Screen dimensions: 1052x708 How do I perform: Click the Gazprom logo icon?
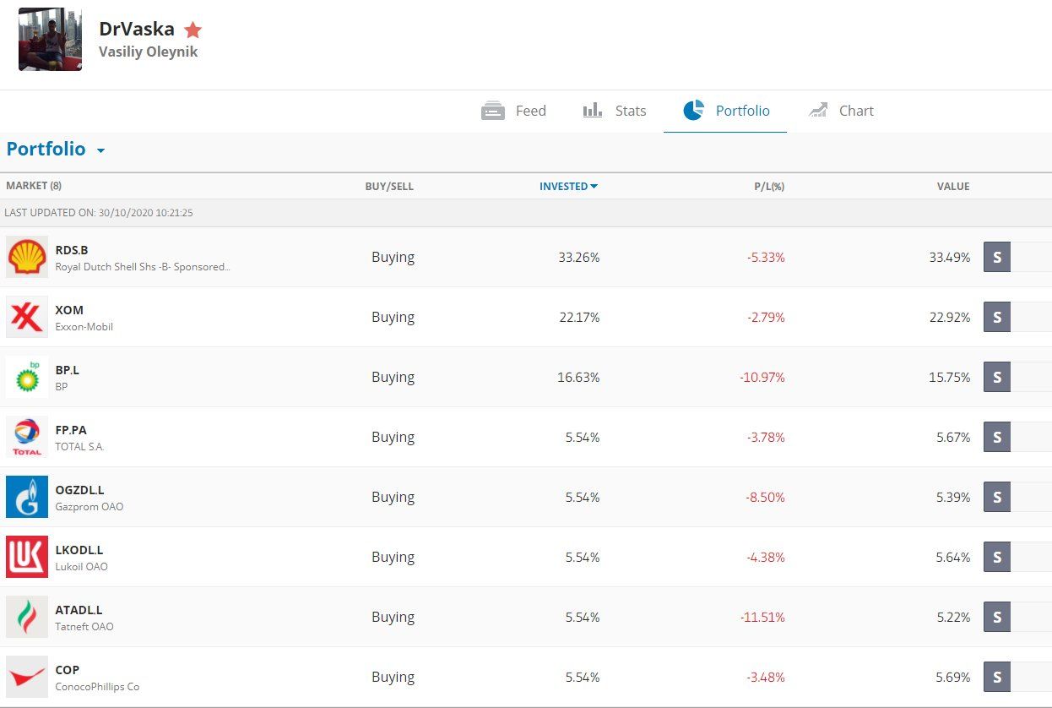[27, 497]
